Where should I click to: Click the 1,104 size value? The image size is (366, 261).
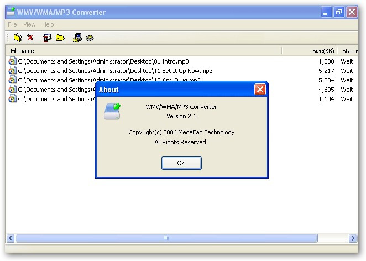[326, 99]
